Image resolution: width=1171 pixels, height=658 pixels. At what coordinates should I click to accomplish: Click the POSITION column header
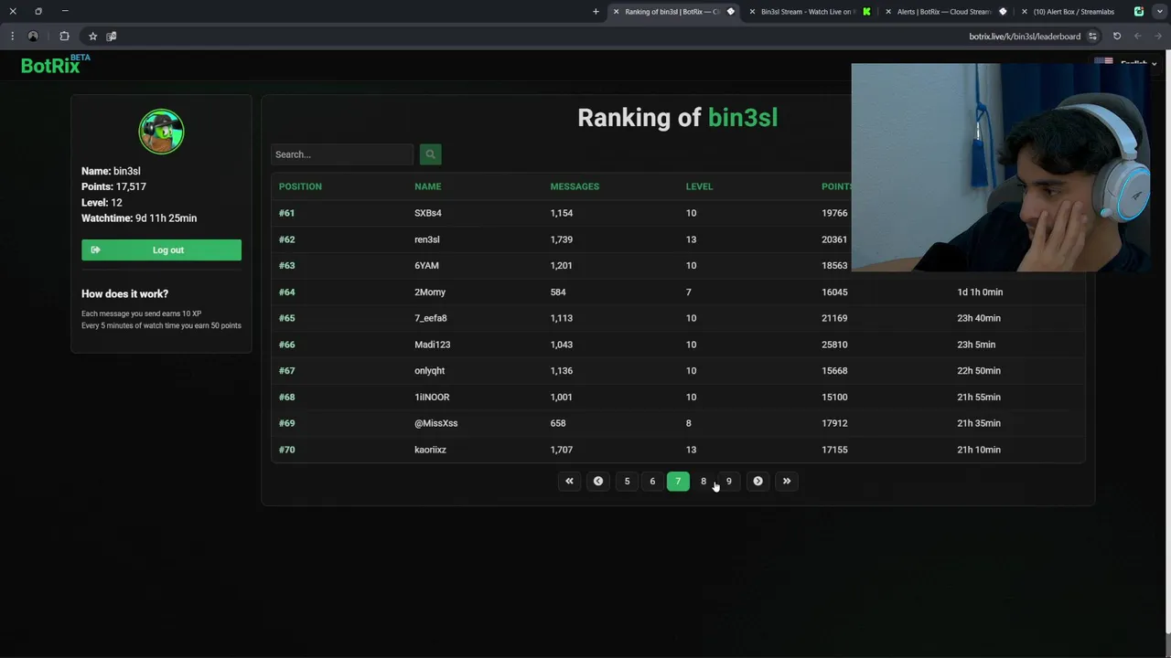click(x=300, y=186)
